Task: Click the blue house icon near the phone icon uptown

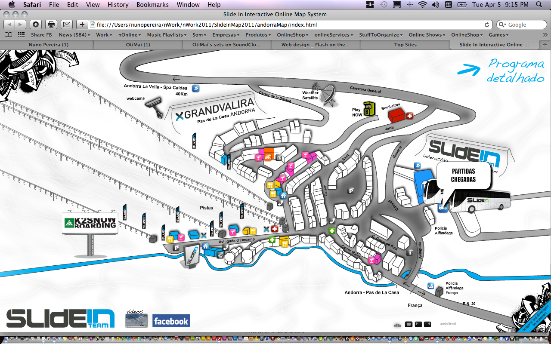Action: click(x=283, y=195)
